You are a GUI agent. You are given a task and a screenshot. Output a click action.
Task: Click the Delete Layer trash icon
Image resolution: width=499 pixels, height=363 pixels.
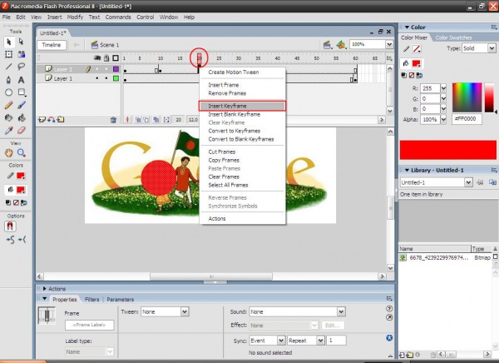click(x=113, y=120)
